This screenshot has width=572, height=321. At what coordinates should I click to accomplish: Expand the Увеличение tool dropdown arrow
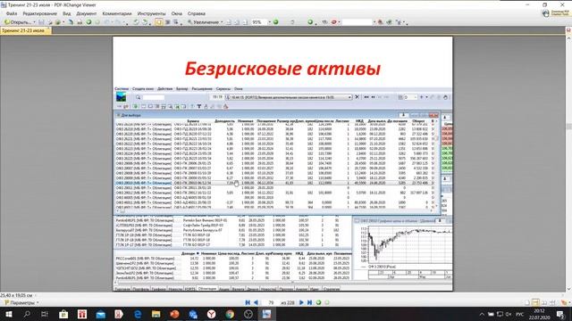222,22
